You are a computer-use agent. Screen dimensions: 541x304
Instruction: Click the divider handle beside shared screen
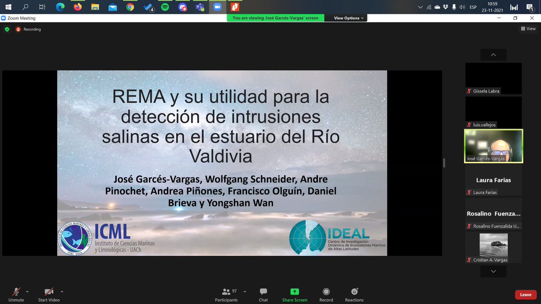(x=444, y=163)
